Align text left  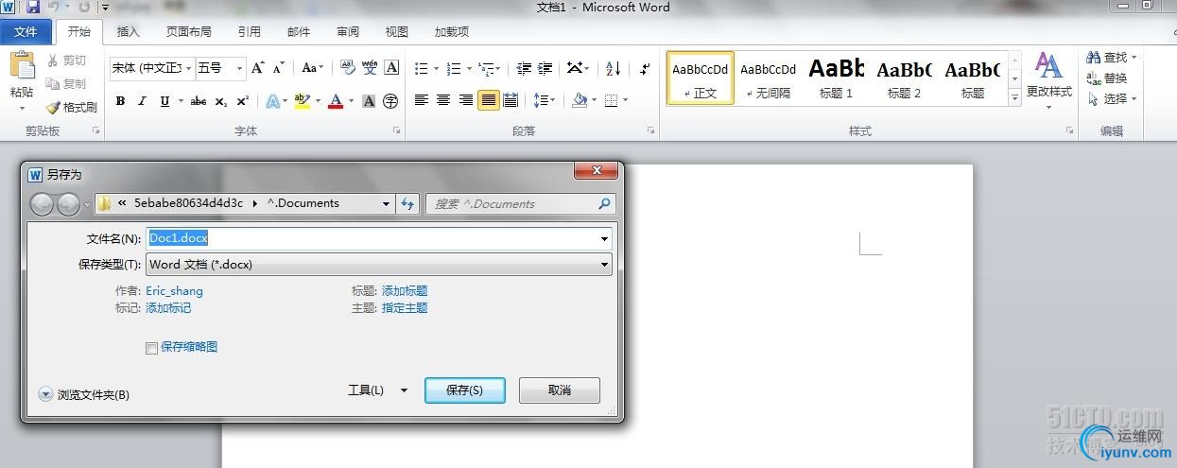click(x=422, y=100)
